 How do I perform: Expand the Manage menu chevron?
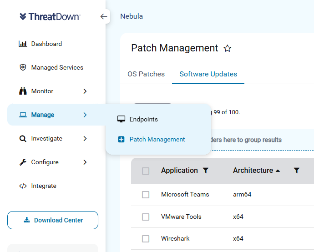point(85,115)
